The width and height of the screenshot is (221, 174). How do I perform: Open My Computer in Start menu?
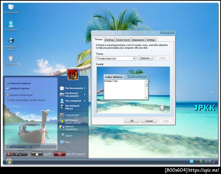[73, 101]
